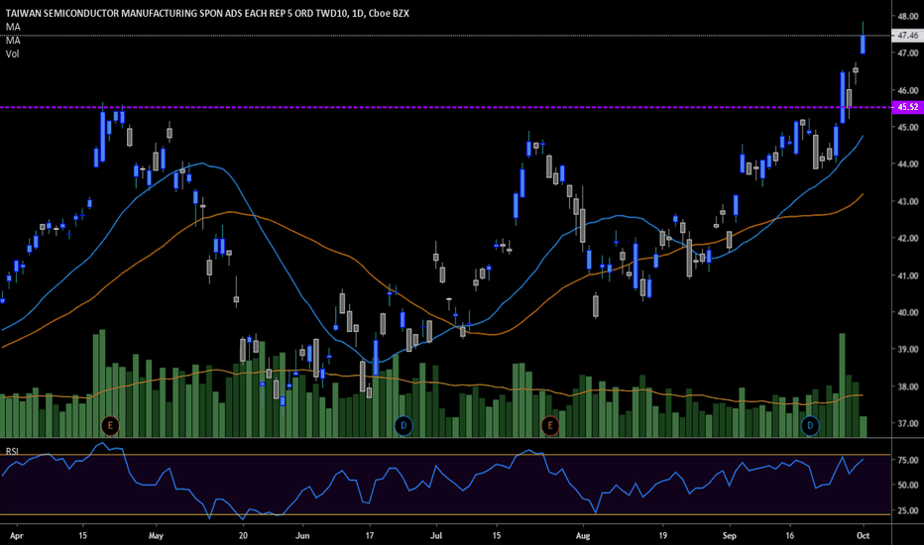The height and width of the screenshot is (545, 924).
Task: Click the 20 date label after May
Action: [x=243, y=535]
